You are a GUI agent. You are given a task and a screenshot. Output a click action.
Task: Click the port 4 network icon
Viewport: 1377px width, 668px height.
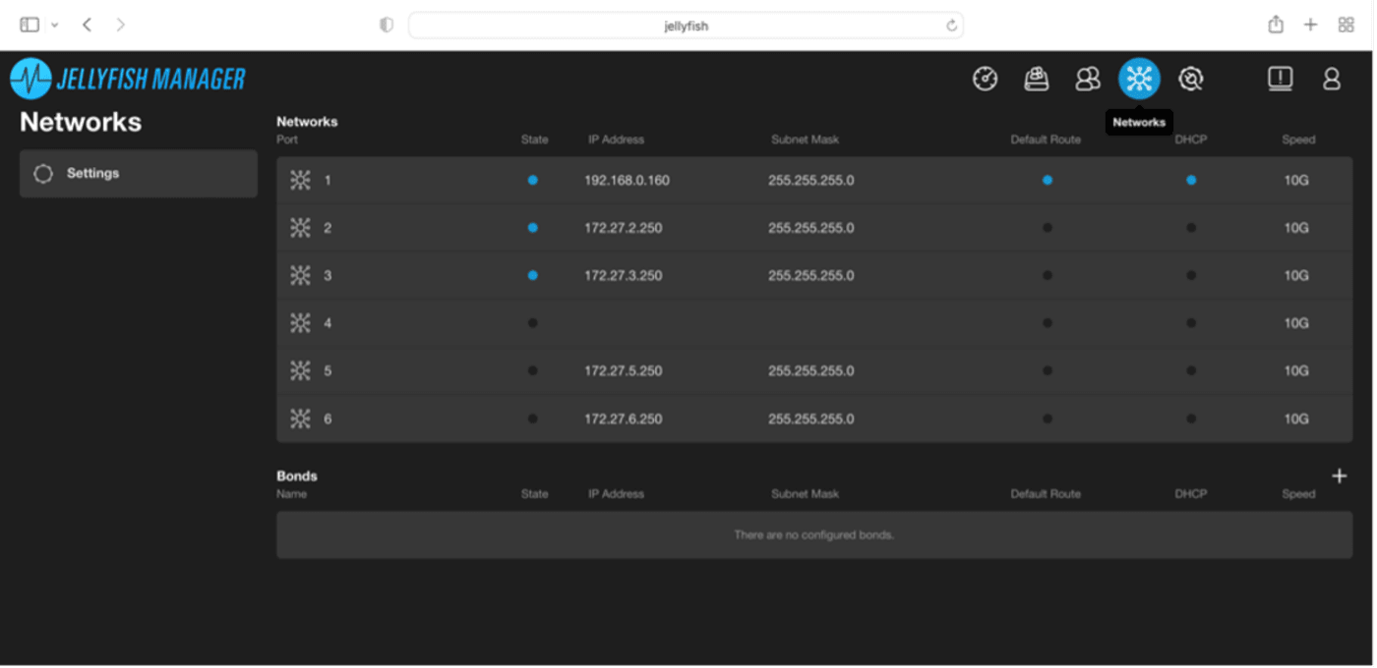pyautogui.click(x=300, y=323)
